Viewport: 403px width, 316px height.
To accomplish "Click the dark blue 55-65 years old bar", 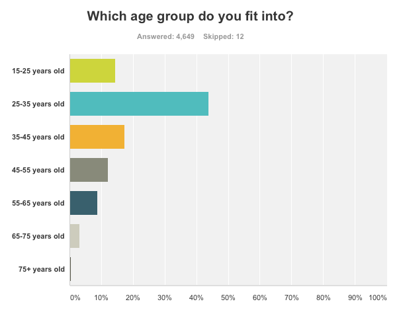I will (83, 203).
